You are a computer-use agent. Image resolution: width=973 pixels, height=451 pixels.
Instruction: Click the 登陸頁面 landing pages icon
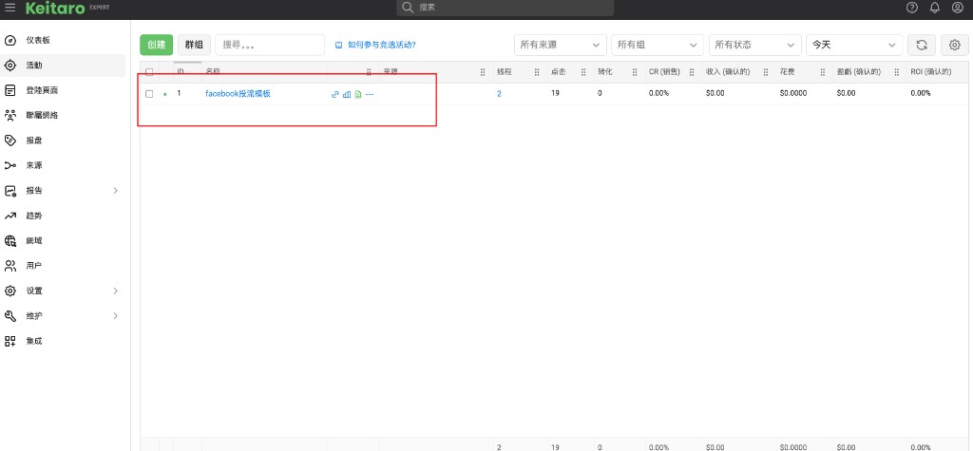[x=10, y=90]
